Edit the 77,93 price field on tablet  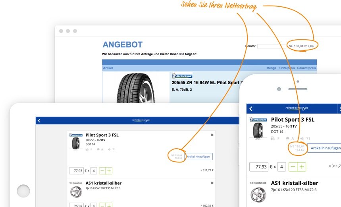pos(76,171)
